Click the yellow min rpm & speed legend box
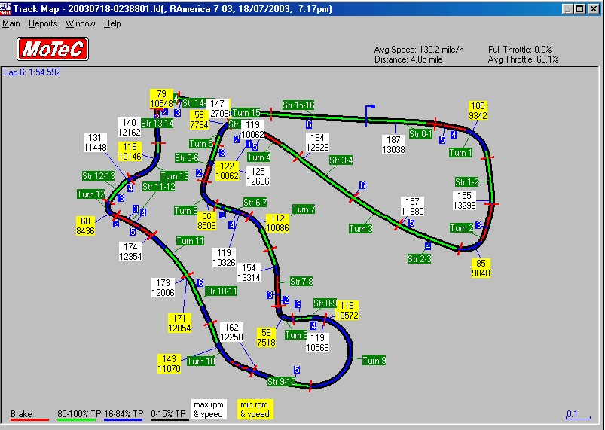This screenshot has width=605, height=430. [x=255, y=409]
